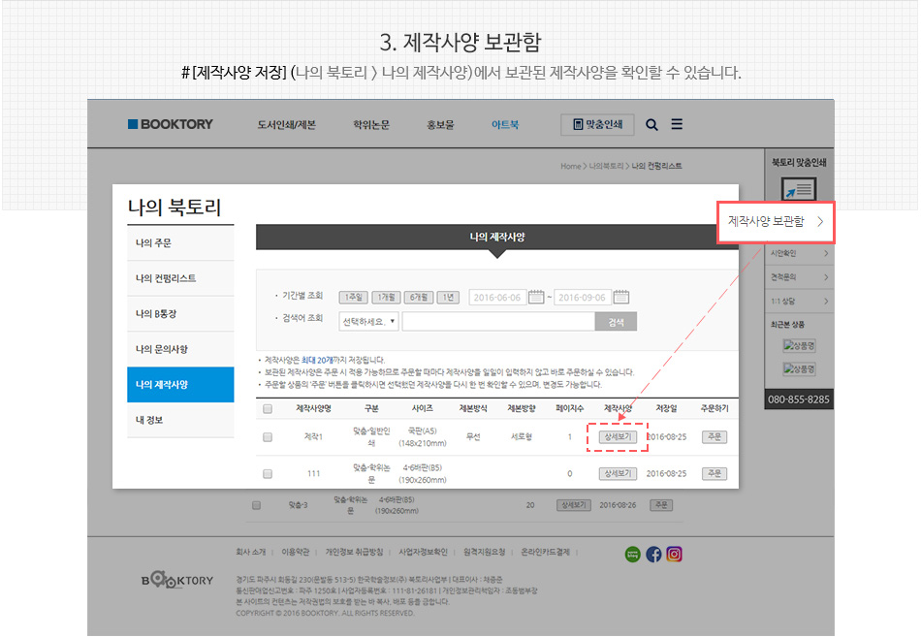Click the first 상품명 thumbnail under 최근본 상품
The width and height of the screenshot is (921, 638).
click(x=801, y=347)
